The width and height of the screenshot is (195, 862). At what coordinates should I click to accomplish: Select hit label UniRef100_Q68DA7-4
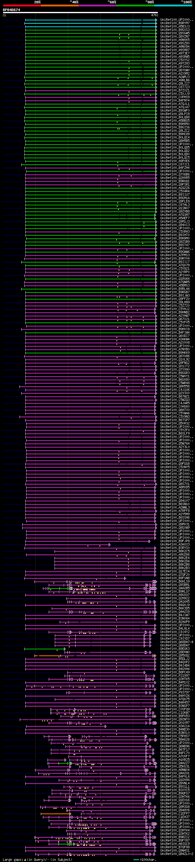(x=177, y=642)
